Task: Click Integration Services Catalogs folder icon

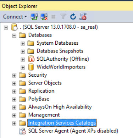Action: click(22, 123)
